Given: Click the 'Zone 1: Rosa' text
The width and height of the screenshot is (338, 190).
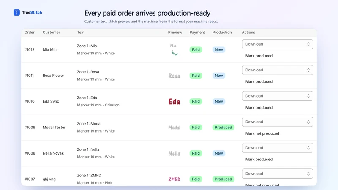Looking at the screenshot, I should tap(88, 72).
